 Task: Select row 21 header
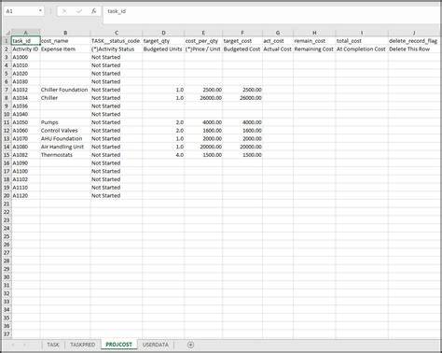pyautogui.click(x=7, y=204)
